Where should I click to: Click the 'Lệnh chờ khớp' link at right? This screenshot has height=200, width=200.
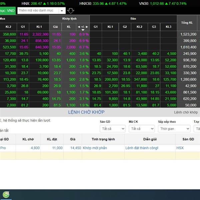[x=186, y=112]
